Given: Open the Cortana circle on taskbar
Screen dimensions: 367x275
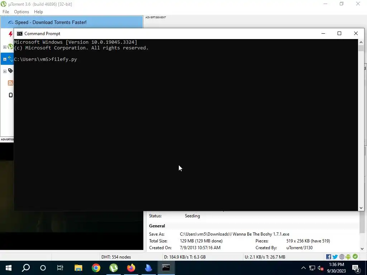Looking at the screenshot, I should [43, 268].
